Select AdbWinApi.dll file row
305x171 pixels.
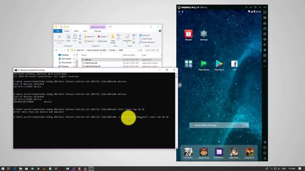point(121,63)
